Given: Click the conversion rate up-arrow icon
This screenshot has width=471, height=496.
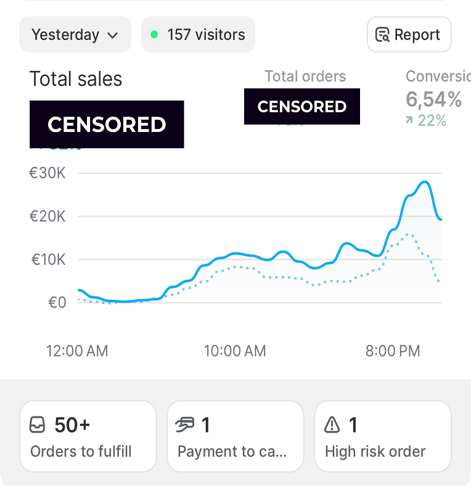Looking at the screenshot, I should pos(409,121).
